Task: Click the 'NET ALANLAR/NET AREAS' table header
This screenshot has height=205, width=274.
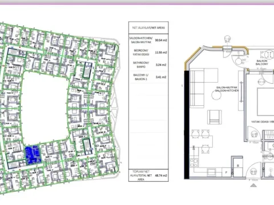Action: pyautogui.click(x=148, y=28)
